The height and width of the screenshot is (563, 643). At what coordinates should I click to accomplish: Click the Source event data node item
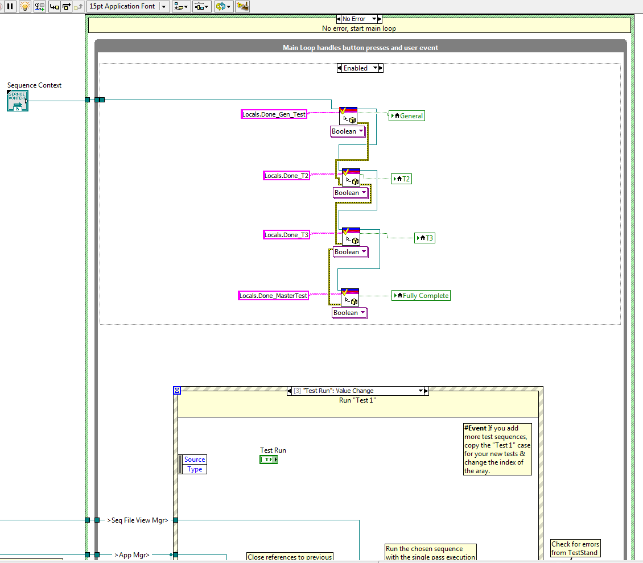[195, 459]
